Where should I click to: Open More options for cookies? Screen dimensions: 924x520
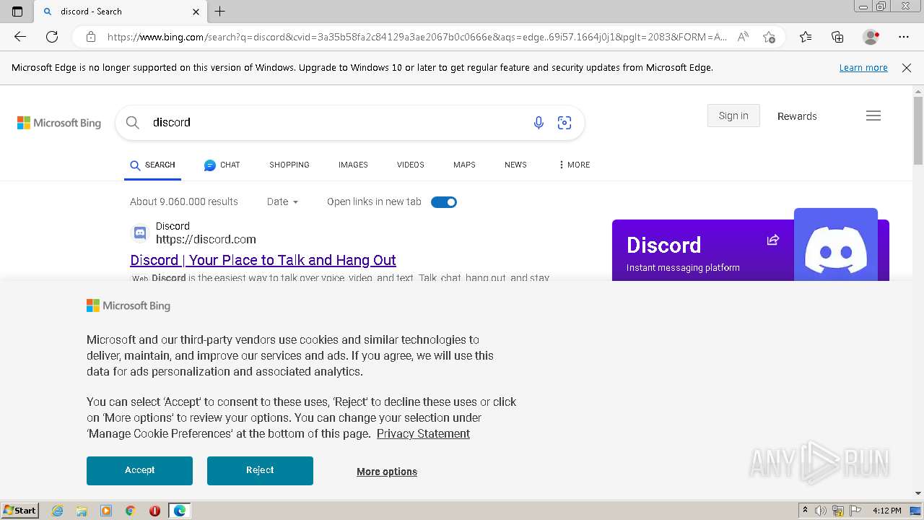387,472
